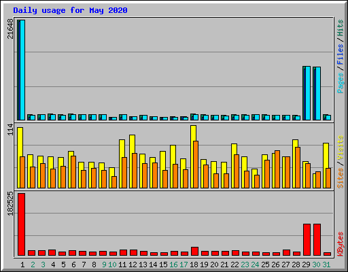Click the green Hits legend label

(x=340, y=28)
